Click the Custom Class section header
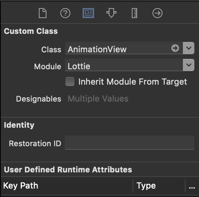199x197 pixels. coord(31,31)
